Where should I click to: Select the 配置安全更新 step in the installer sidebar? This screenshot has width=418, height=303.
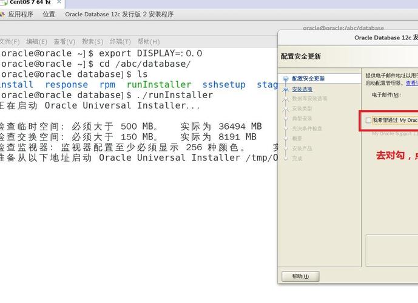[x=308, y=79]
